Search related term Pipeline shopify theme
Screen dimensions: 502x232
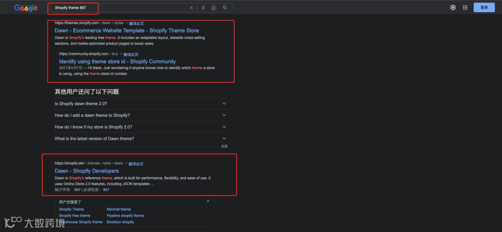click(125, 216)
